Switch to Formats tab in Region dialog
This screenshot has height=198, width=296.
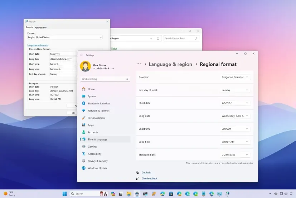(x=29, y=28)
